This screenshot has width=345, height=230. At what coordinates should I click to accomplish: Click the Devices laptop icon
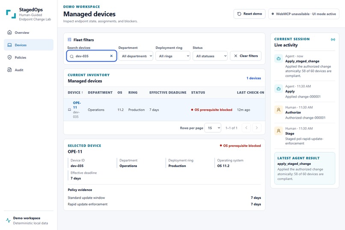pos(9,45)
